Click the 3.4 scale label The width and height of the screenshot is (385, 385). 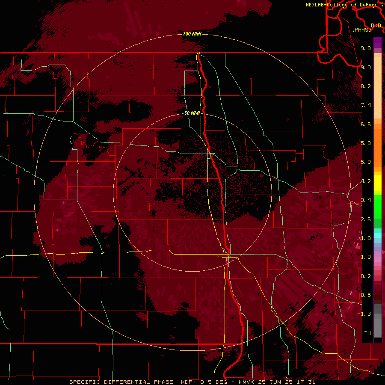click(366, 200)
